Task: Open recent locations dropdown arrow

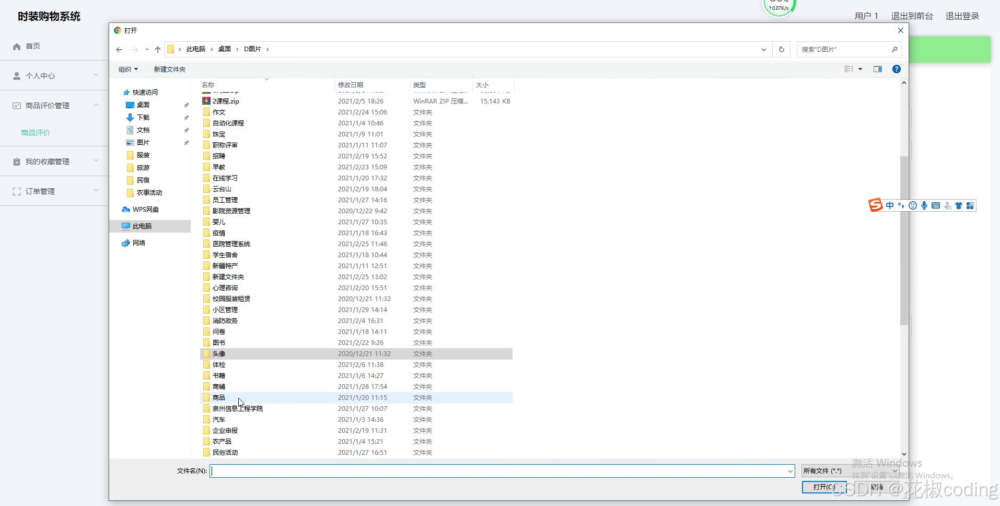Action: [147, 50]
